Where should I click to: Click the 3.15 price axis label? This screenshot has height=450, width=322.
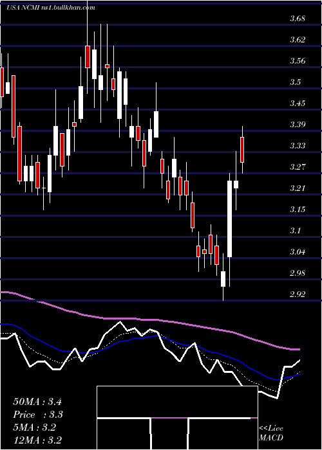tap(298, 210)
